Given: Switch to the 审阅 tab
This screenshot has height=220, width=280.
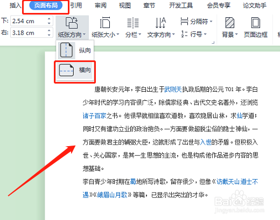Looking at the screenshot, I should 101,5.
